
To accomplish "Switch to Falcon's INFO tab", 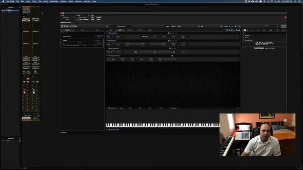I will click(x=110, y=30).
